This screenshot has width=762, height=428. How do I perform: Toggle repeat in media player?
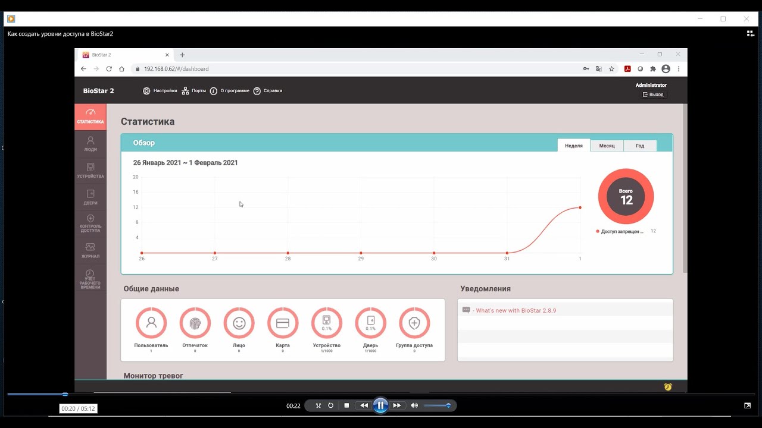click(331, 405)
